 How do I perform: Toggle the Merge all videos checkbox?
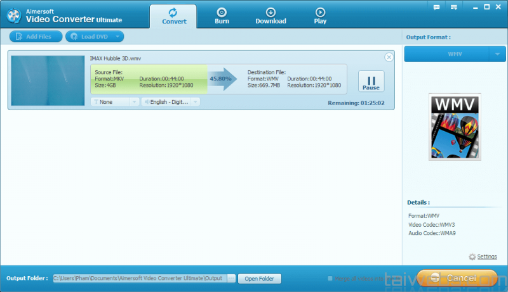[330, 279]
